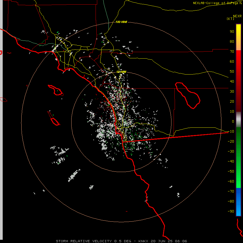Click the 50 NMI range ring label
Image resolution: width=243 pixels, height=243 pixels.
121,72
